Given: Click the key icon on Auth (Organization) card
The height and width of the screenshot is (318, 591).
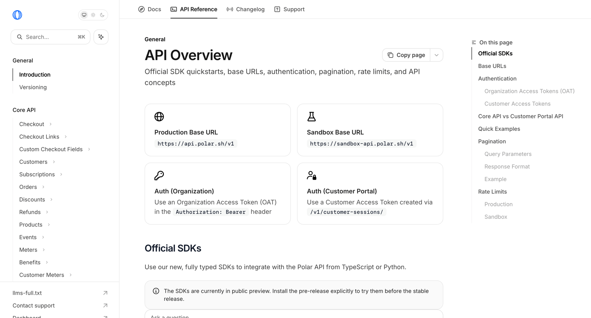Looking at the screenshot, I should click(159, 175).
